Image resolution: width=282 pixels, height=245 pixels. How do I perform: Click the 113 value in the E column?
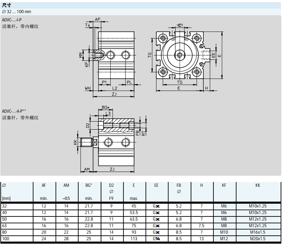[x=134, y=238]
